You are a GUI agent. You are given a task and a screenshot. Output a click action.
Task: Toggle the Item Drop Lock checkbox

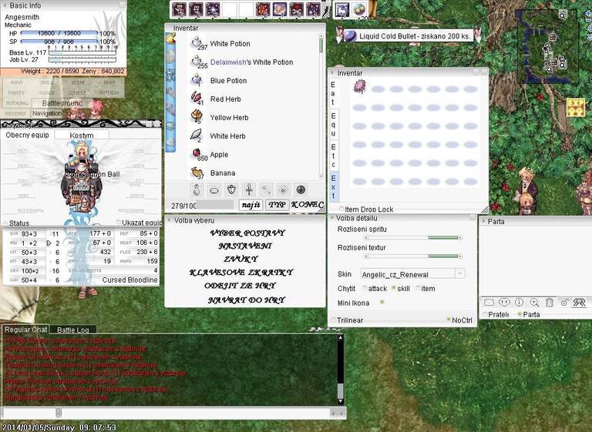(x=343, y=209)
